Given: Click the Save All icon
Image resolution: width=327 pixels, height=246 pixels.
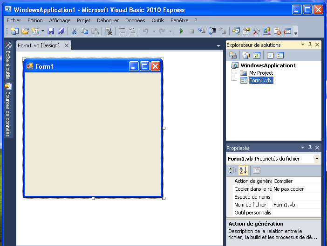Looking at the screenshot, I should click(61, 31).
